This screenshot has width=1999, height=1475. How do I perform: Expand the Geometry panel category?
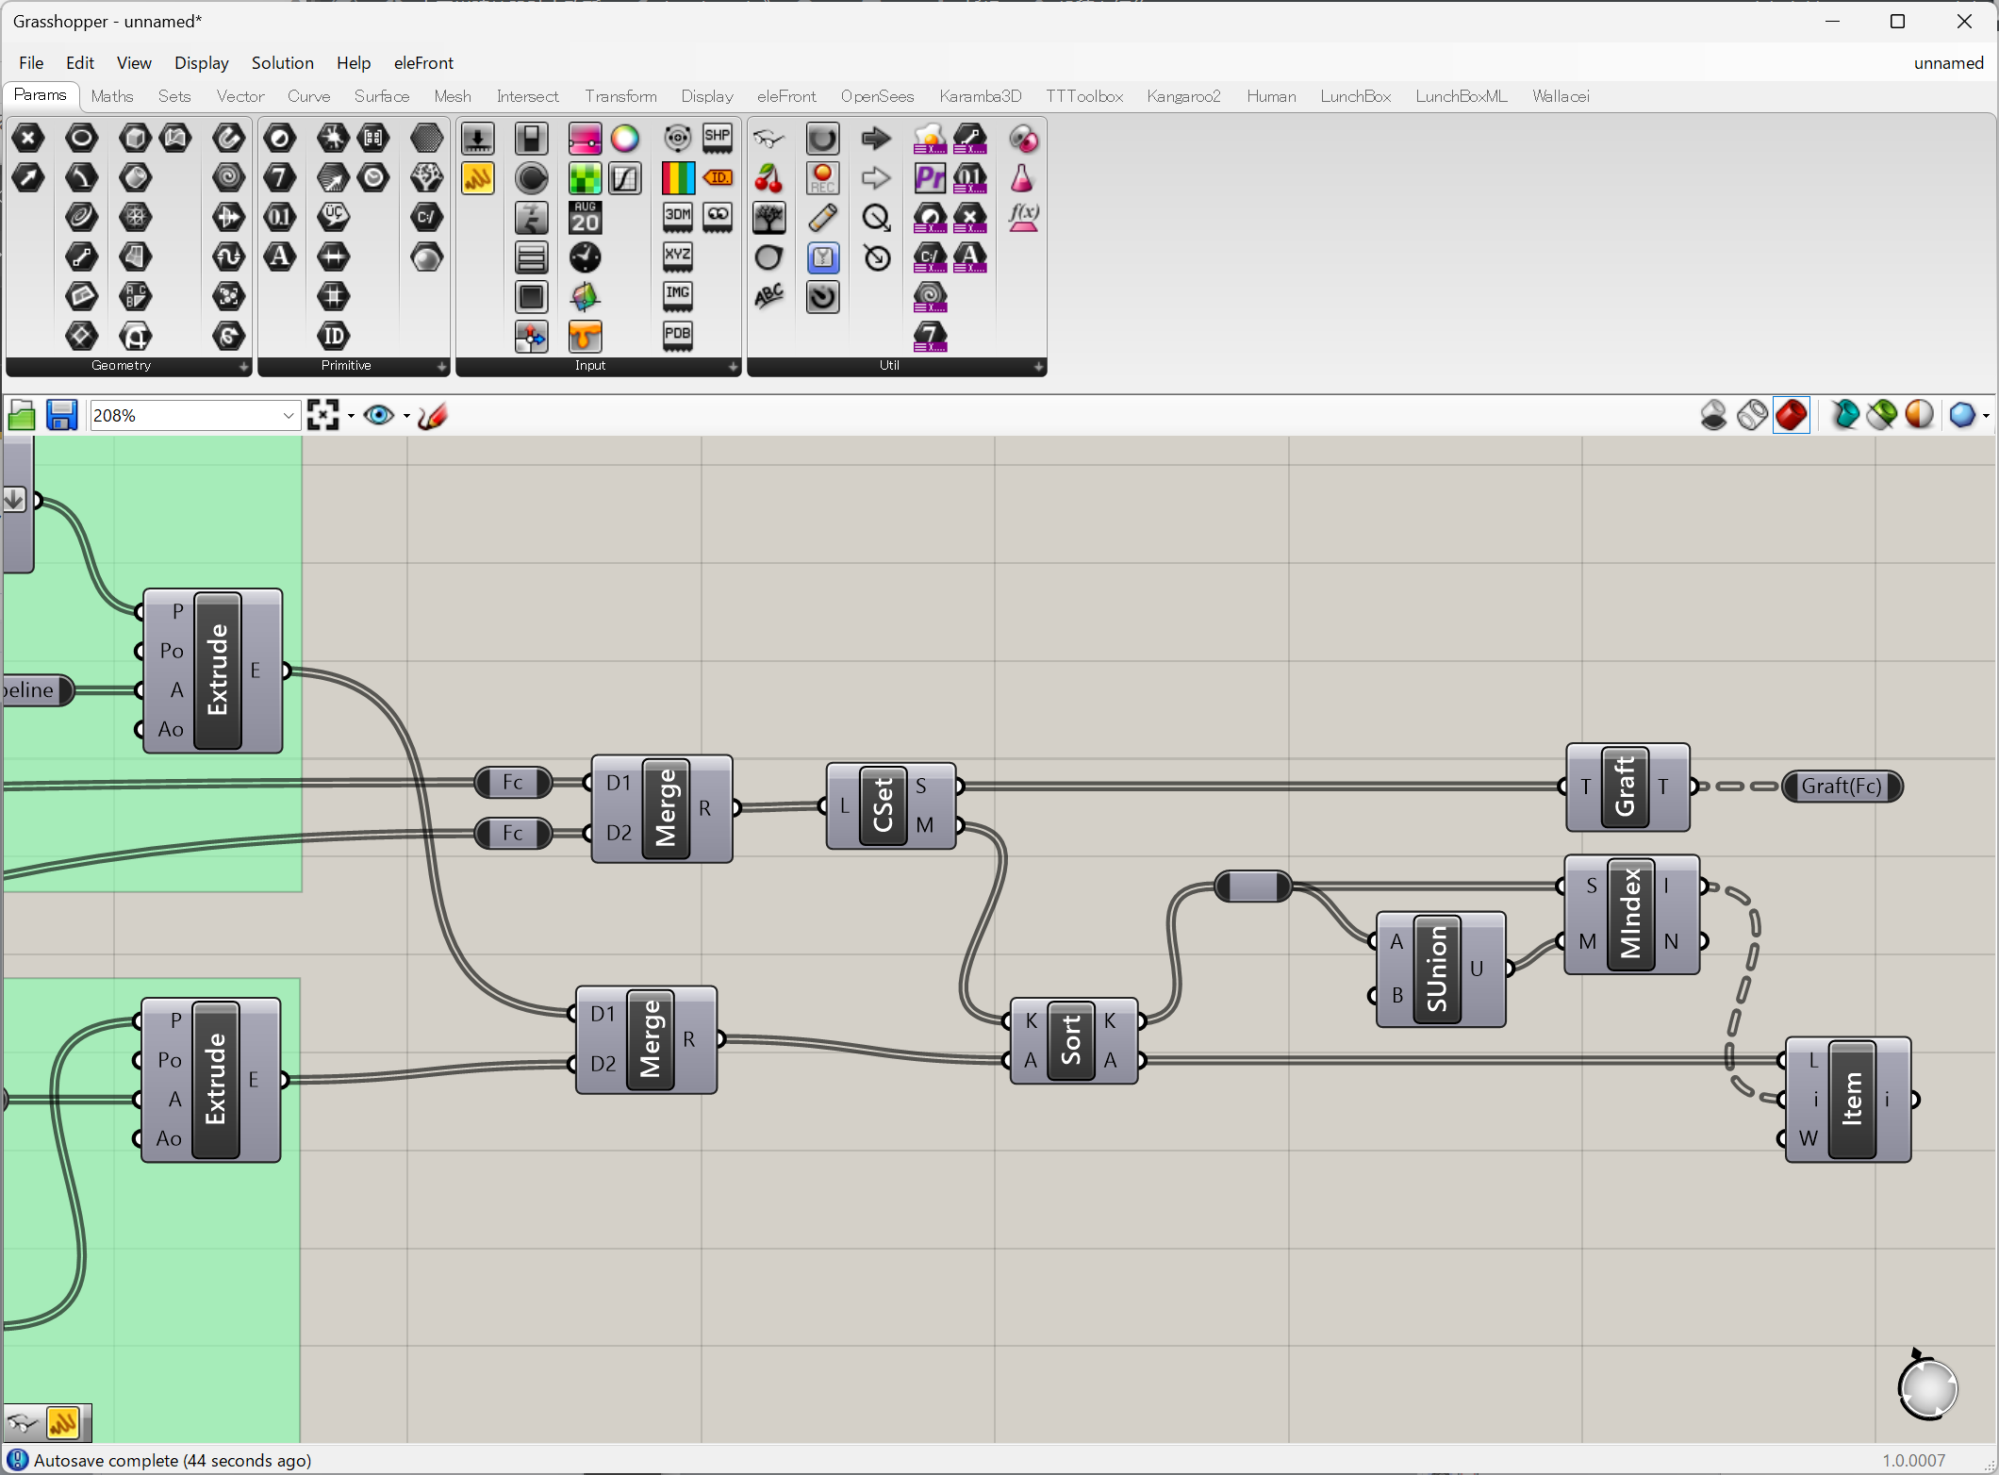(x=243, y=366)
